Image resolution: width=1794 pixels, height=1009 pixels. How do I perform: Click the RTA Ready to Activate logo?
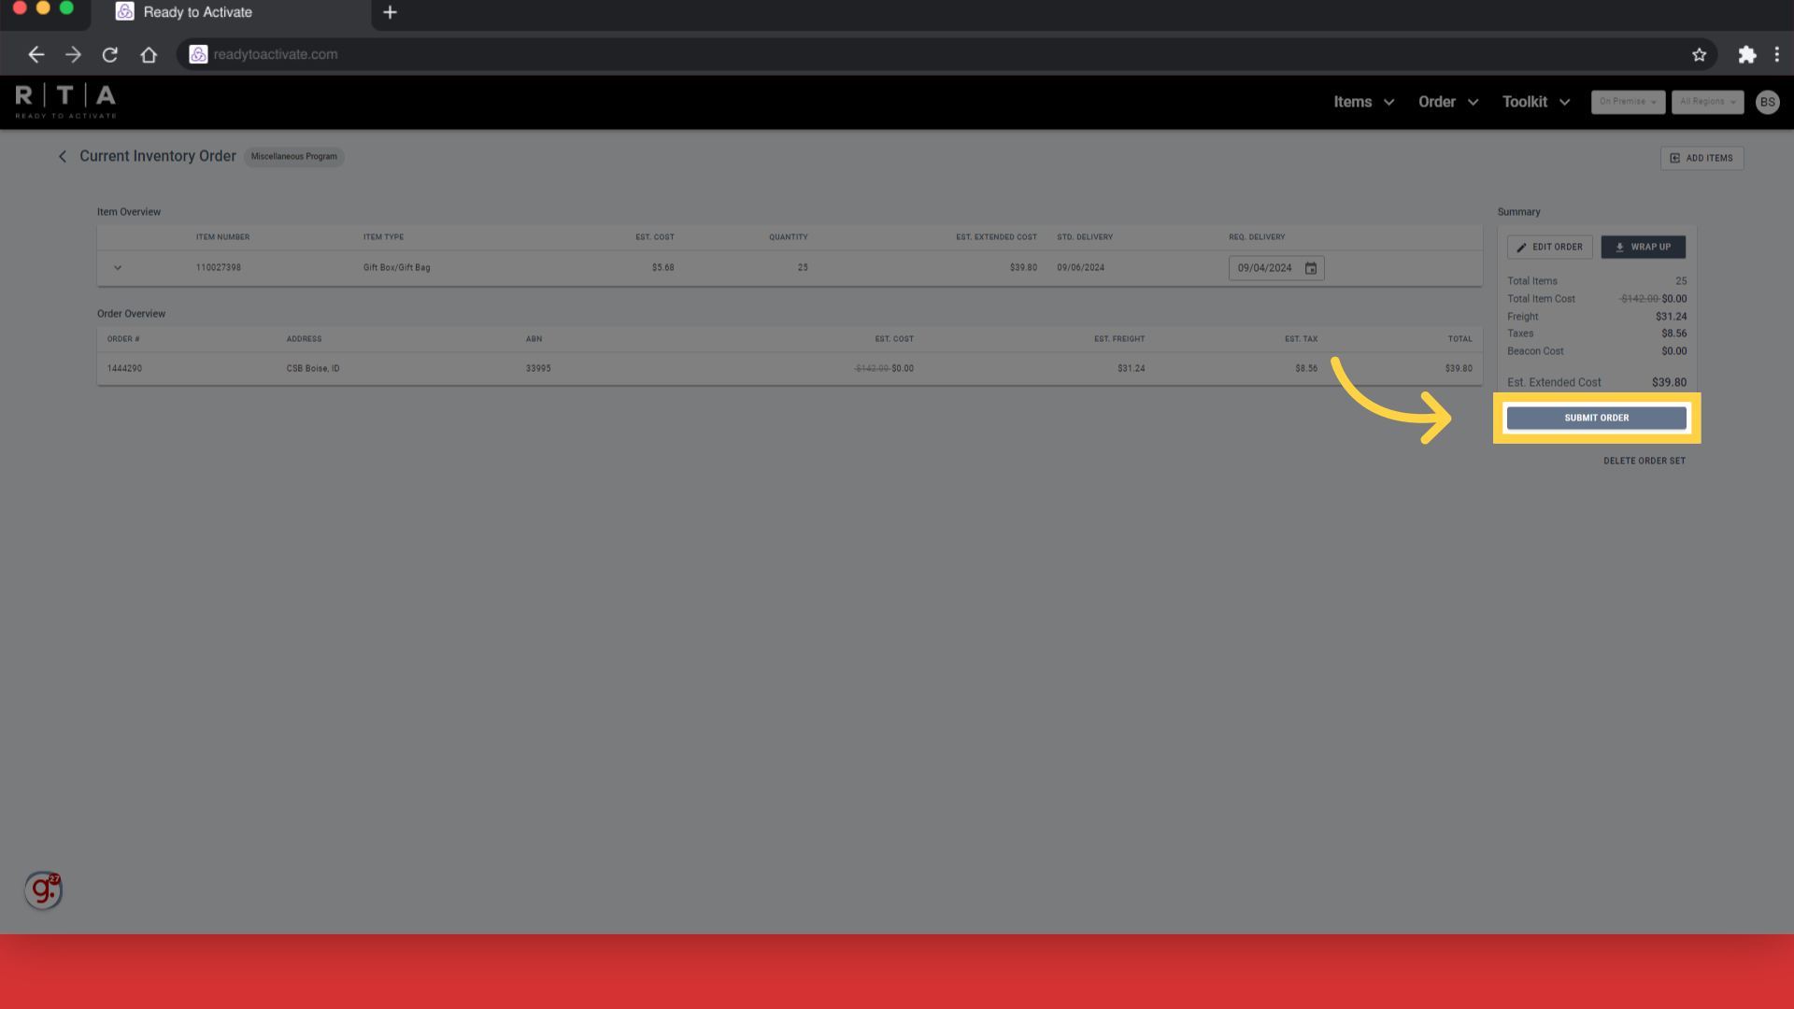(65, 102)
